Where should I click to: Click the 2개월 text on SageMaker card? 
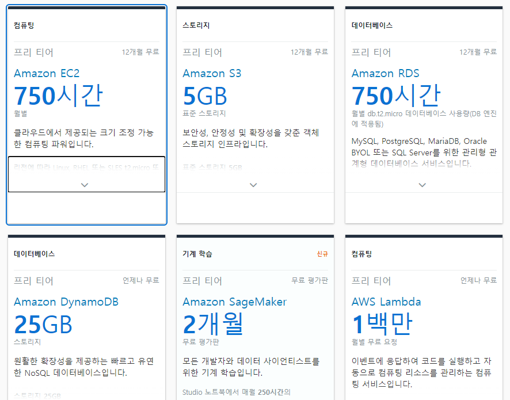pyautogui.click(x=213, y=324)
